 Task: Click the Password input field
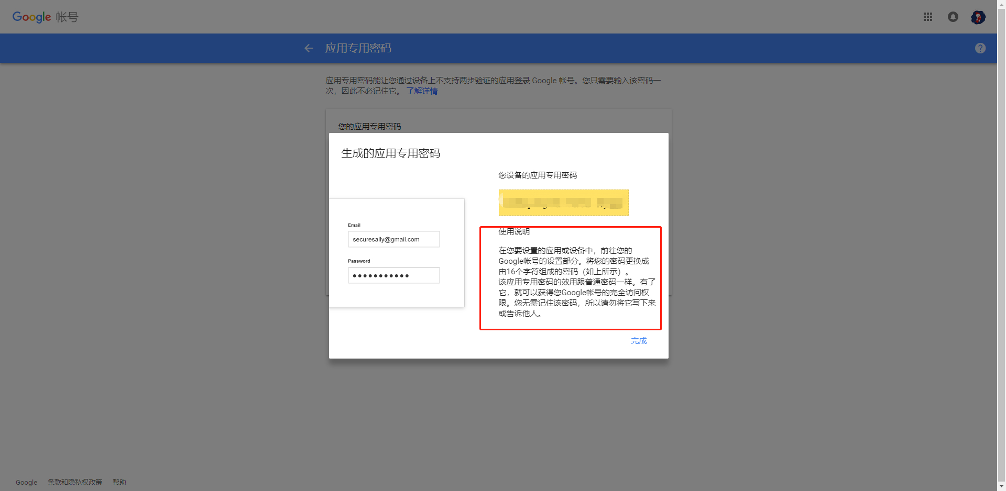pos(393,275)
